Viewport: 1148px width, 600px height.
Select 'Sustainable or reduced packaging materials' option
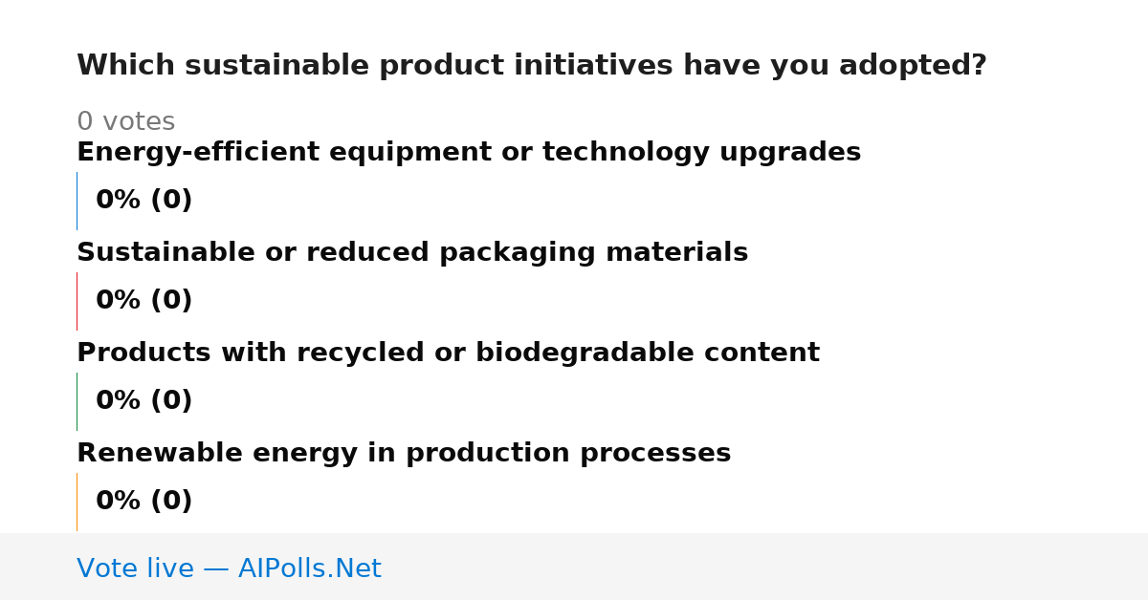[x=412, y=253]
